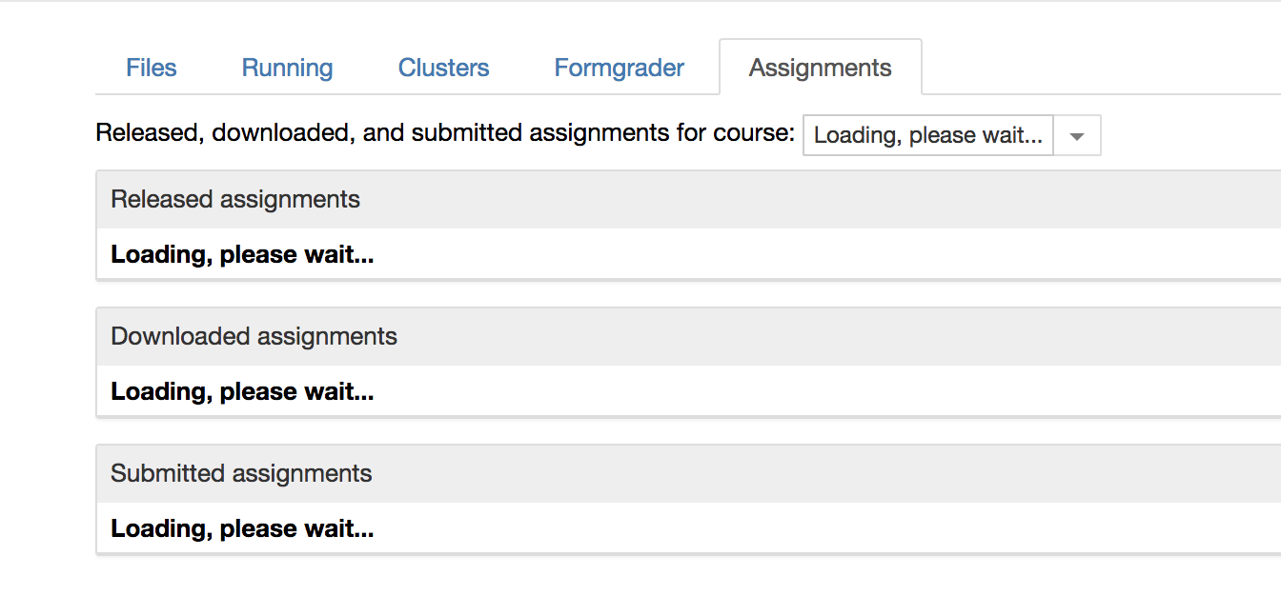Click the dropdown arrow next to course selector
This screenshot has width=1281, height=596.
click(1076, 135)
